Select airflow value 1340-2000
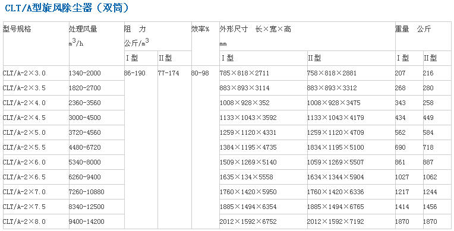The image size is (454, 231). point(84,73)
